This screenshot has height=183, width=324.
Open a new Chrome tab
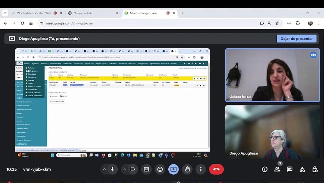pos(182,13)
